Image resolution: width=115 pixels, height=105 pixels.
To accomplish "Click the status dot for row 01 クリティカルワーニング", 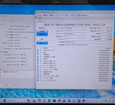I will tap(38, 50).
